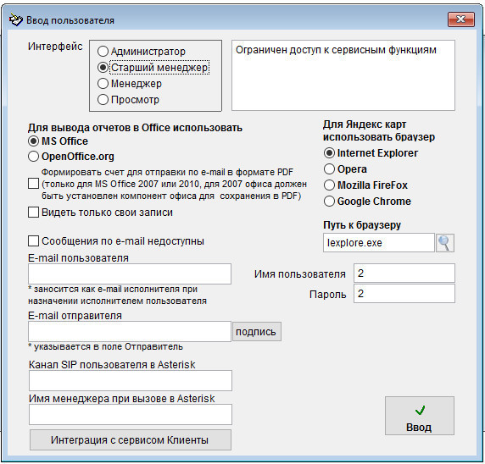Close the Ввод пользователя dialog

(x=461, y=19)
